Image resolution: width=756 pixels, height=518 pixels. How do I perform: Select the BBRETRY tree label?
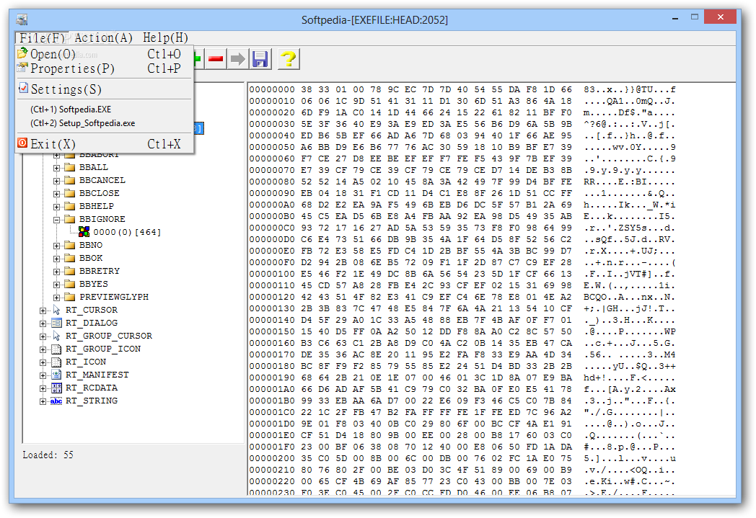(100, 271)
